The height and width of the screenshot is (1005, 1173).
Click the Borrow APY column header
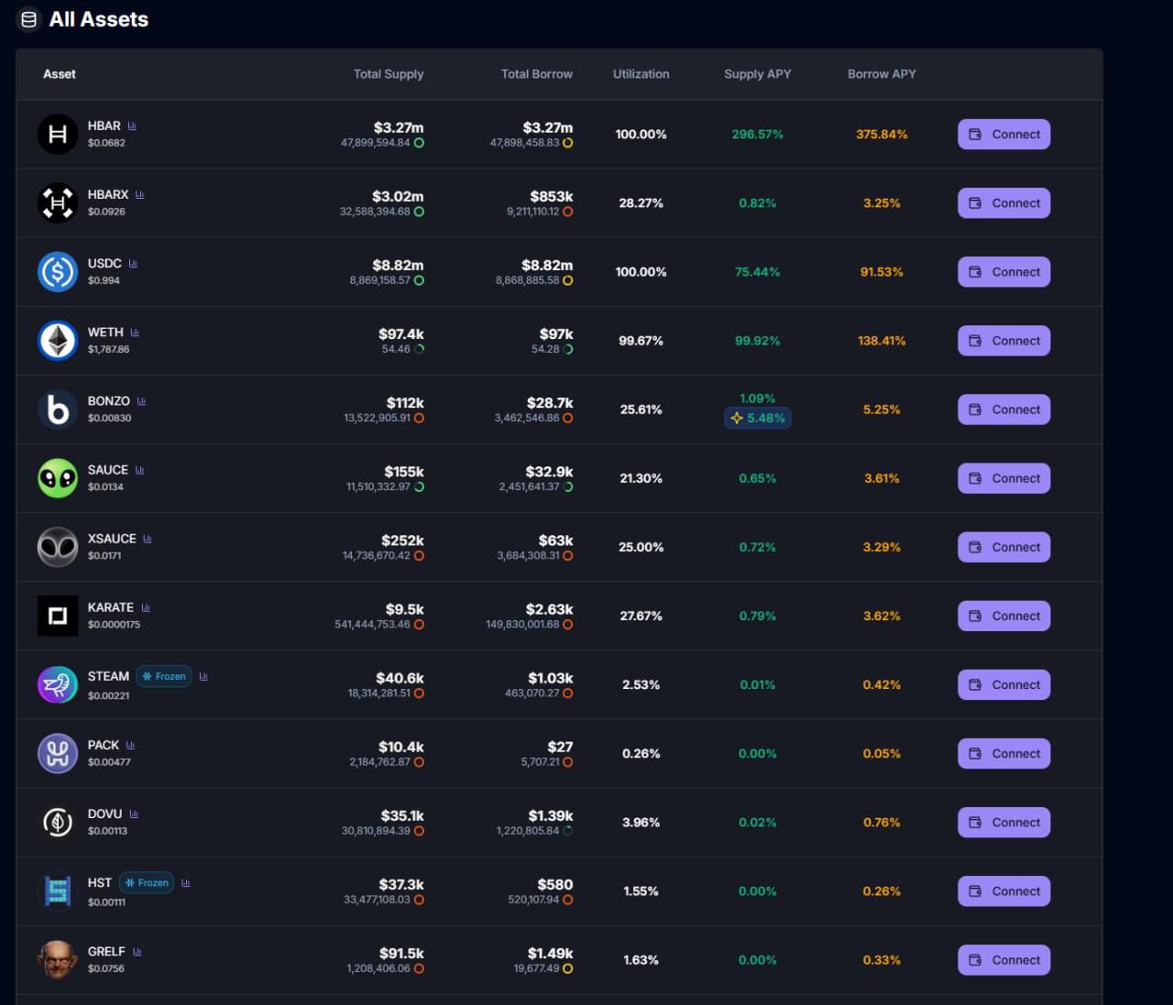(882, 74)
